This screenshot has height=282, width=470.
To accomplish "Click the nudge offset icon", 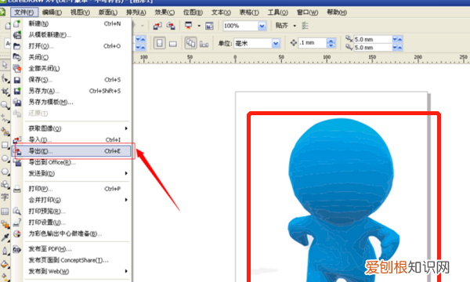I will (294, 43).
